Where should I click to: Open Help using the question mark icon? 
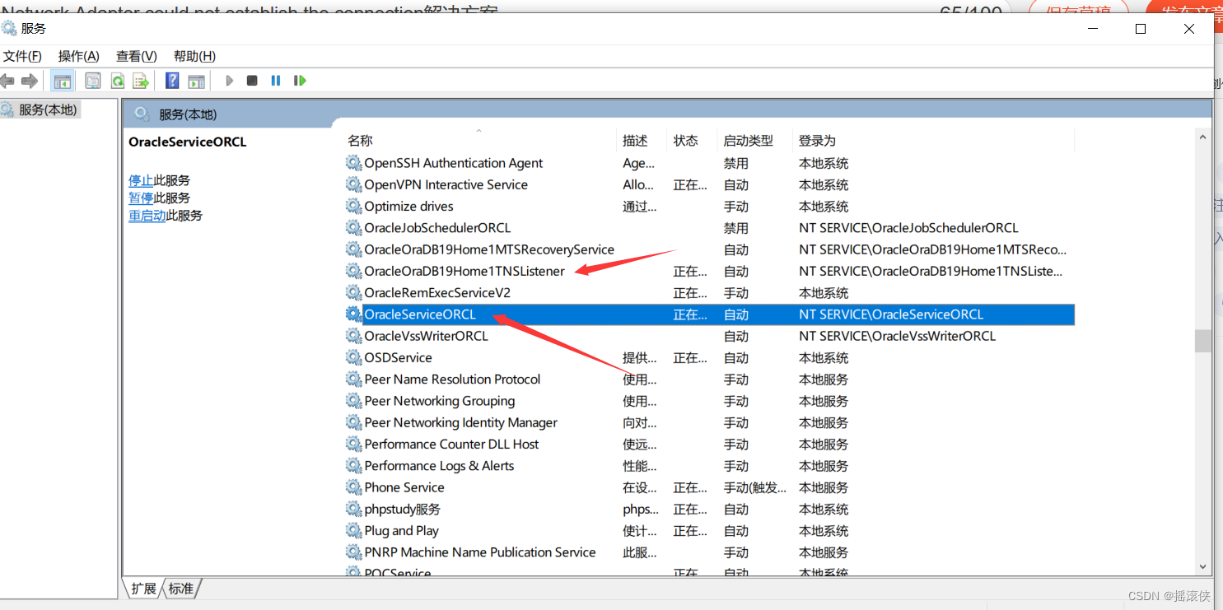171,80
